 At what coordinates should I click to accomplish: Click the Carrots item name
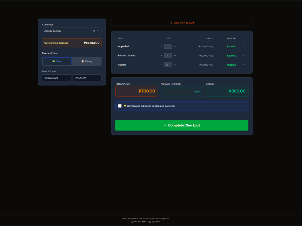pos(122,65)
